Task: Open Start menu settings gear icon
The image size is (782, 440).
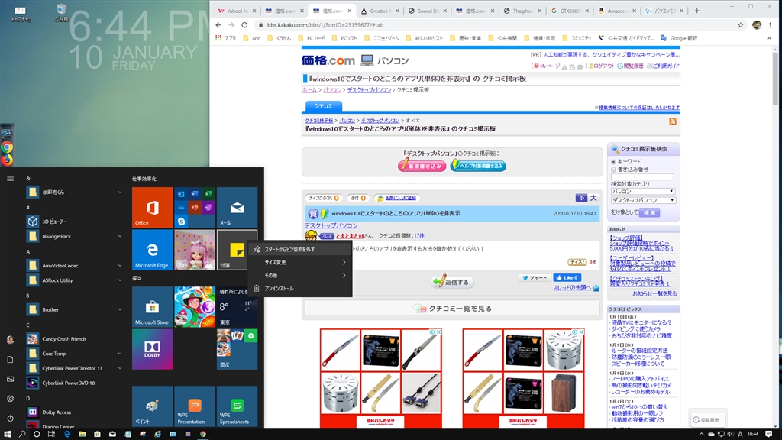Action: tap(10, 399)
